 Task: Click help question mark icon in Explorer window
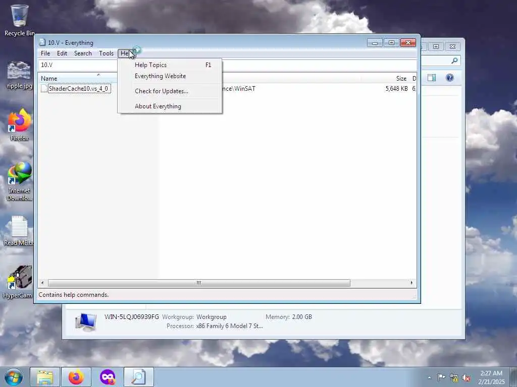449,78
